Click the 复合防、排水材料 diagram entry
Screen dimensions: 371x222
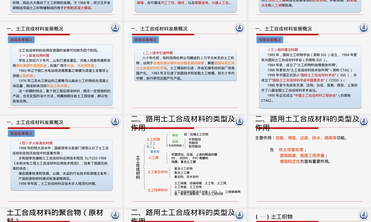pos(187,177)
